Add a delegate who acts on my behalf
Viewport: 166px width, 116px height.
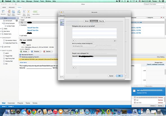coord(73,41)
